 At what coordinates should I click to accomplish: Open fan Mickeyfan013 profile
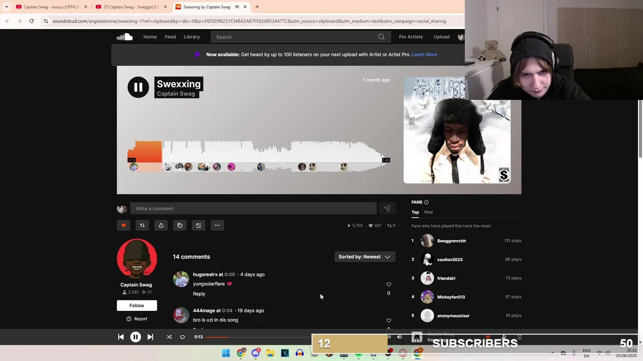point(451,297)
